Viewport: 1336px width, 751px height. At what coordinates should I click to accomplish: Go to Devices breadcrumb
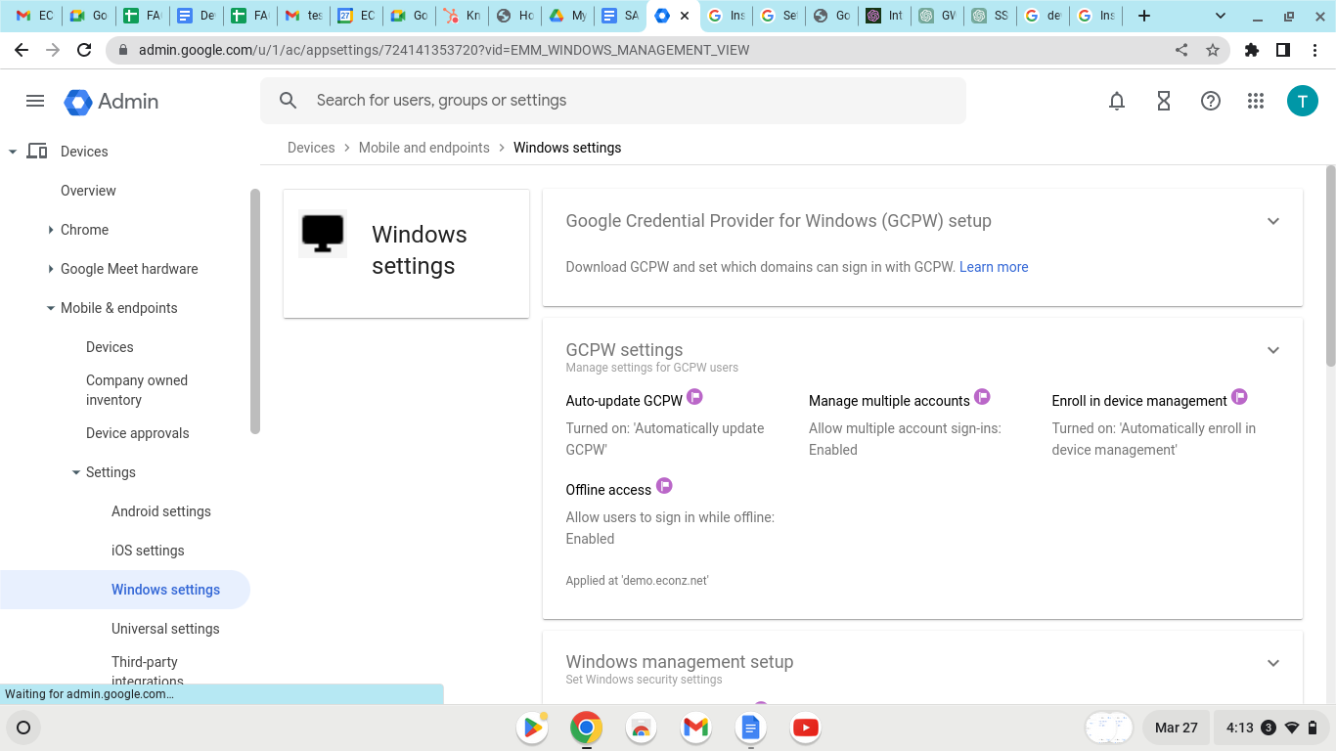311,148
